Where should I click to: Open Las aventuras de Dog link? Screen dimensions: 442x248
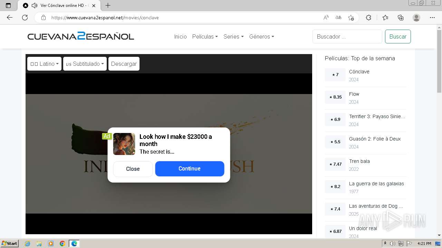[376, 206]
